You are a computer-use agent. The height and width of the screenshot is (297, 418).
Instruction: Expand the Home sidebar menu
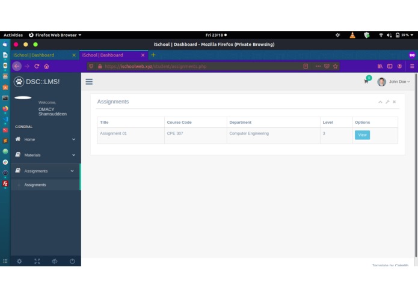(x=45, y=139)
